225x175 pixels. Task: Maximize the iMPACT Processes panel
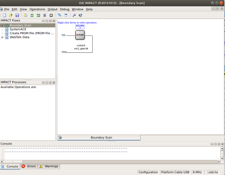click(47, 83)
